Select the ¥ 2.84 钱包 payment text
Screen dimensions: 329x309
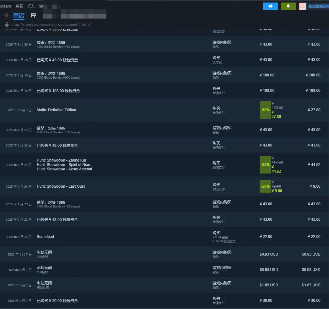click(220, 237)
